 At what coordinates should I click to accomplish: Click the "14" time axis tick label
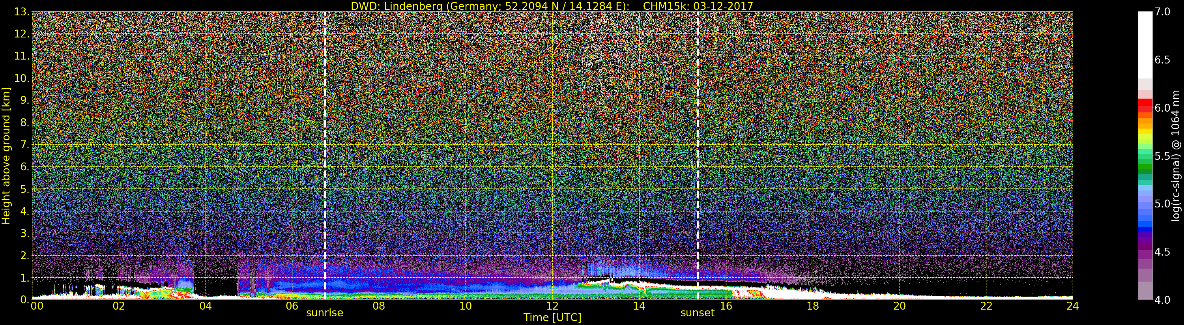tap(639, 306)
